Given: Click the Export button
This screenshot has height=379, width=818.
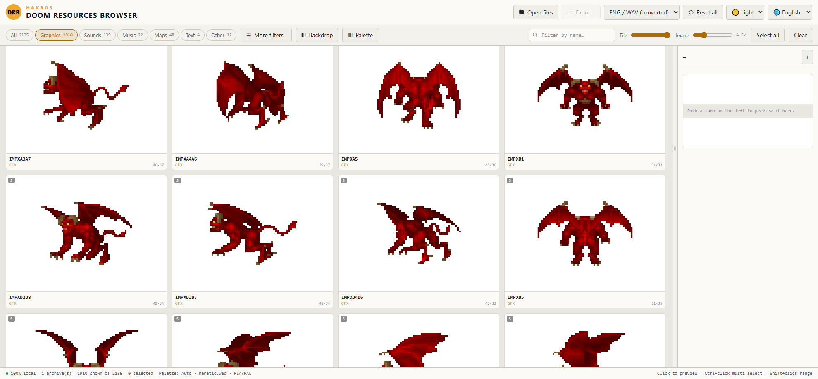Looking at the screenshot, I should [581, 12].
